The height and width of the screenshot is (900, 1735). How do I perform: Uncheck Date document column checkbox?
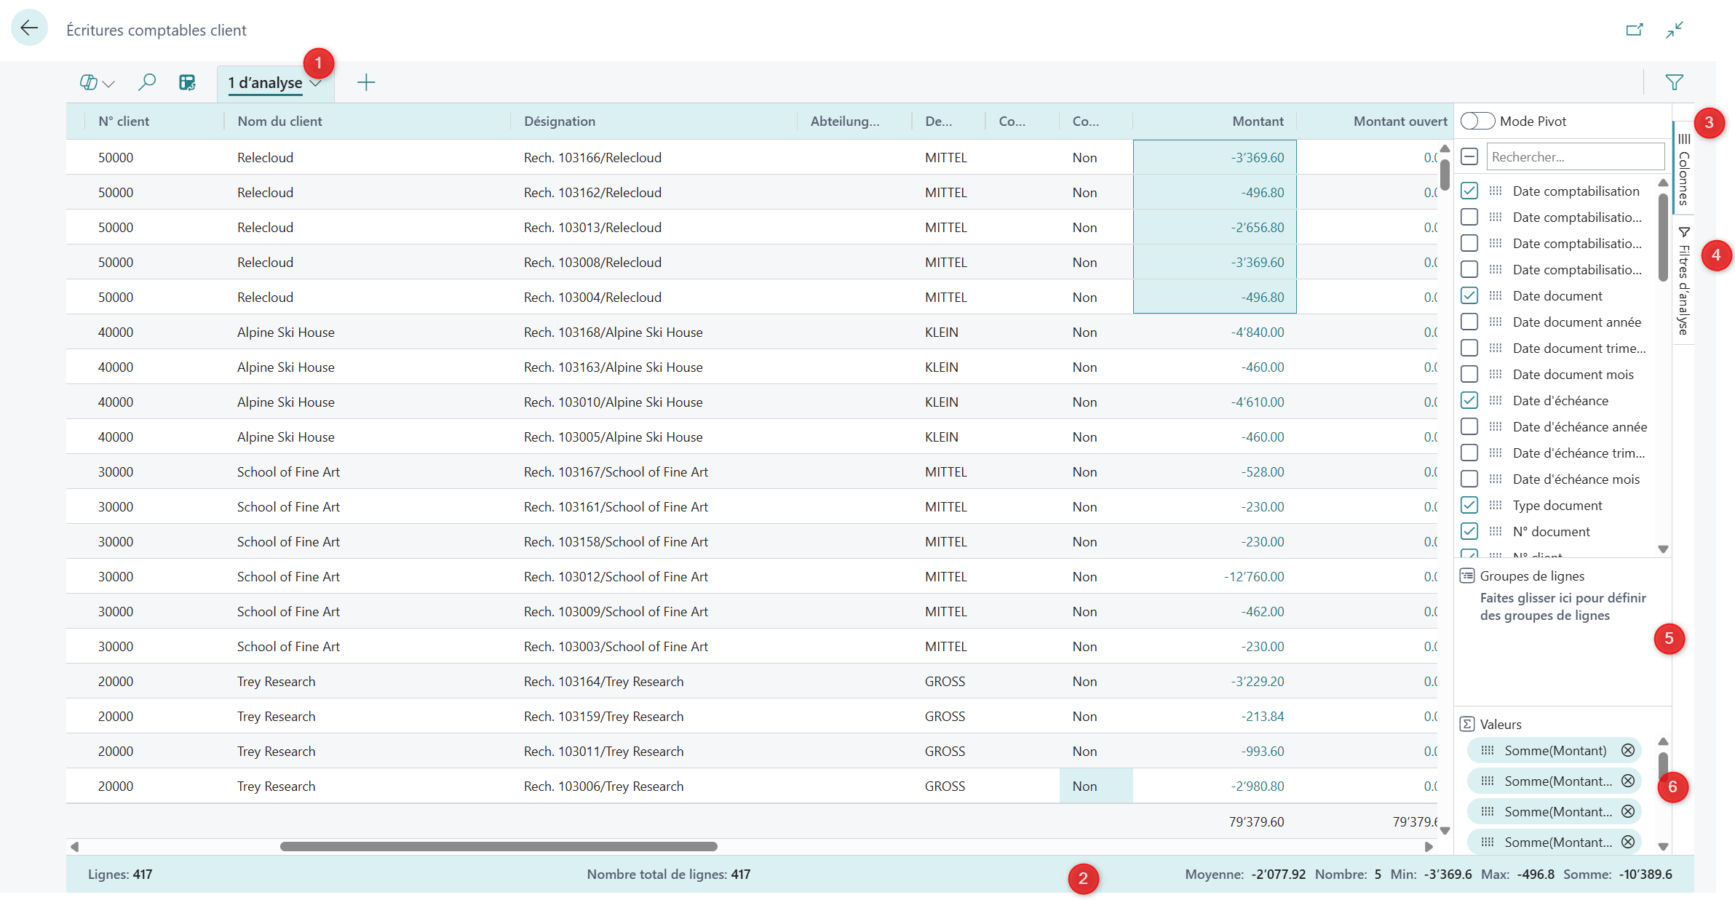pyautogui.click(x=1469, y=295)
